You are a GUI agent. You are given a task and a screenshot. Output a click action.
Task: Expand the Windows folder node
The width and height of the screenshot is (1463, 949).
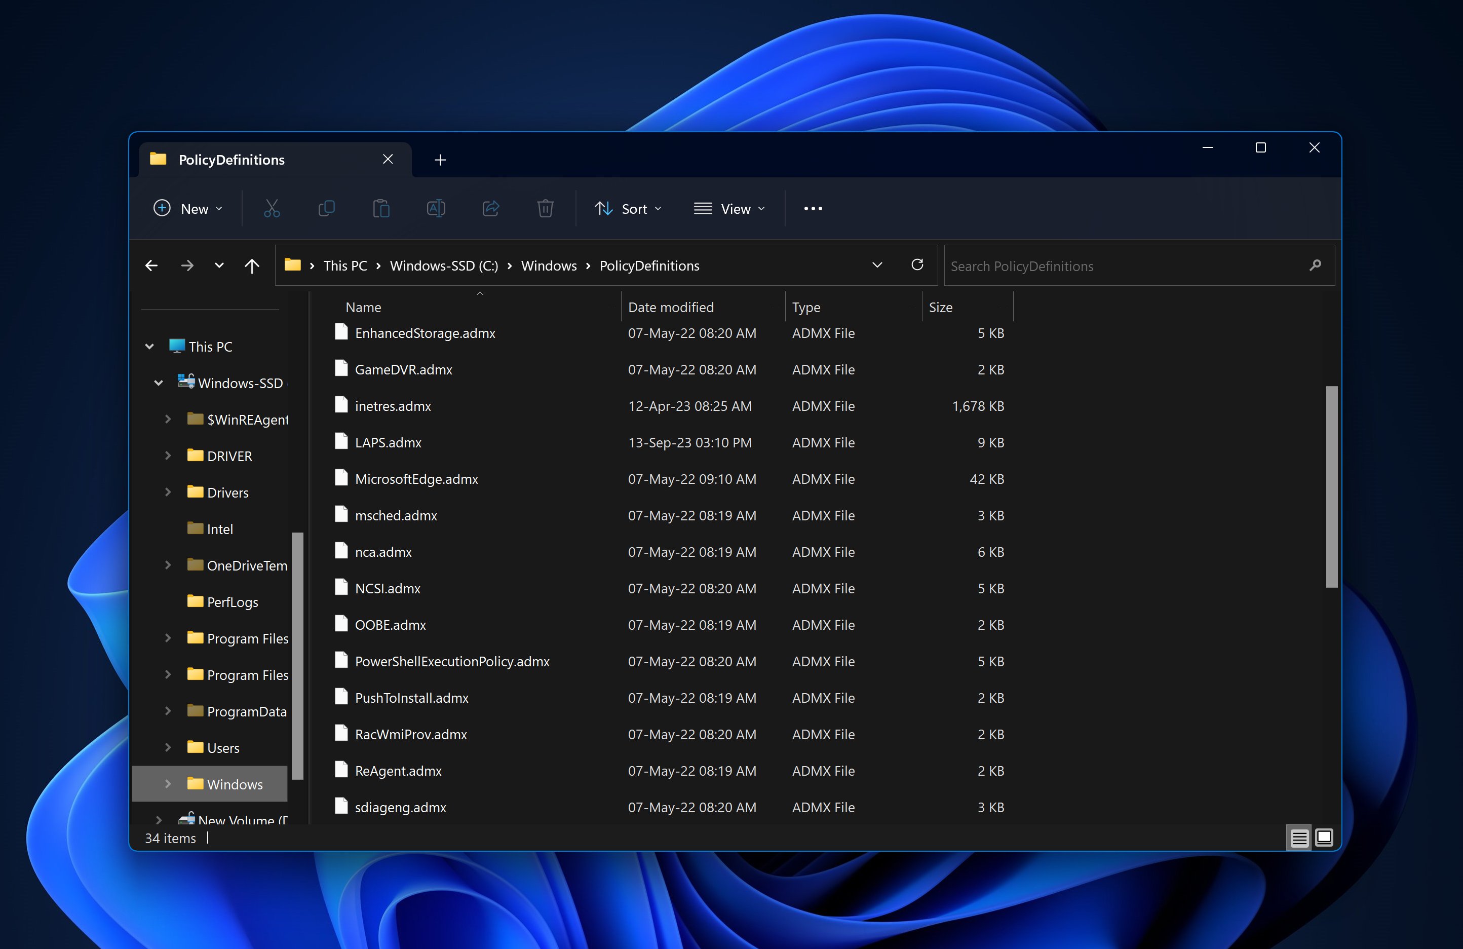pyautogui.click(x=168, y=784)
